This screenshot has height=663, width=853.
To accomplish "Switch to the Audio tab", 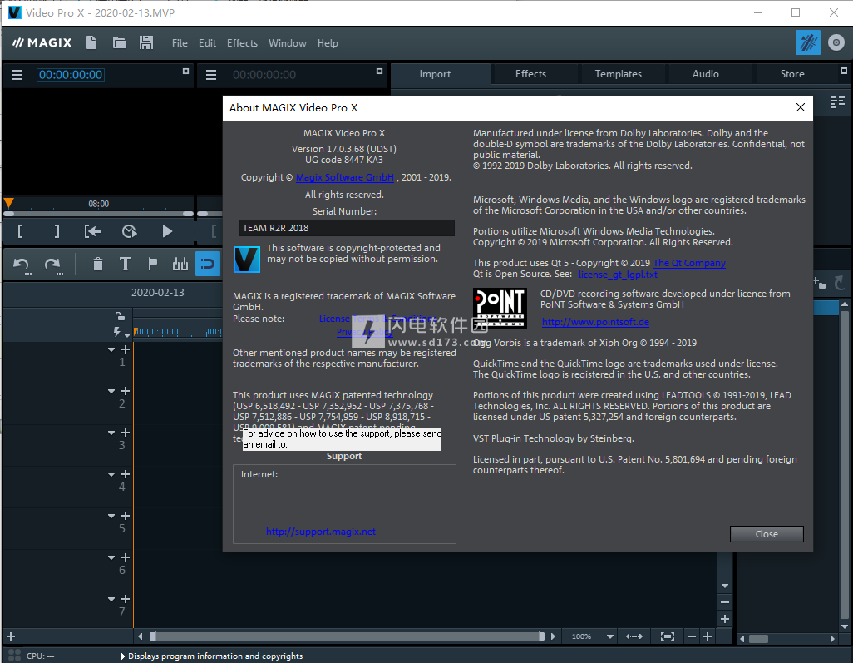I will pos(706,74).
